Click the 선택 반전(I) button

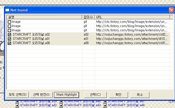(41, 95)
